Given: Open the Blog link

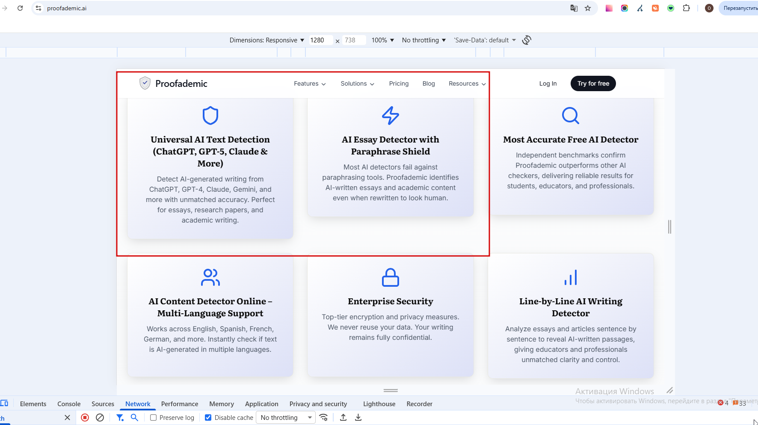Looking at the screenshot, I should click(429, 83).
